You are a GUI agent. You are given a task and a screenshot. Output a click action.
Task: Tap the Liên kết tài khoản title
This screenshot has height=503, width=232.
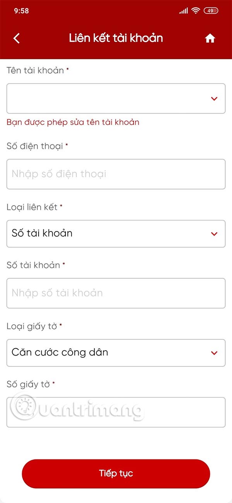(116, 38)
